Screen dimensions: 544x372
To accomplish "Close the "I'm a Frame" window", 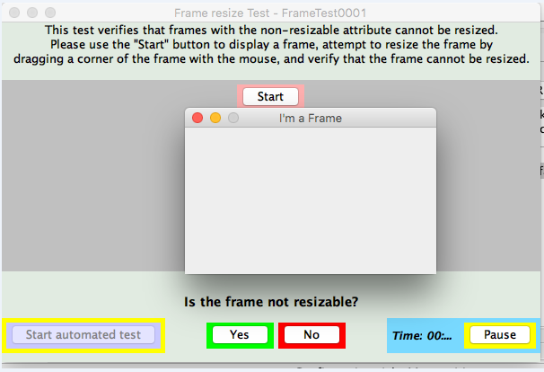I will tap(197, 118).
